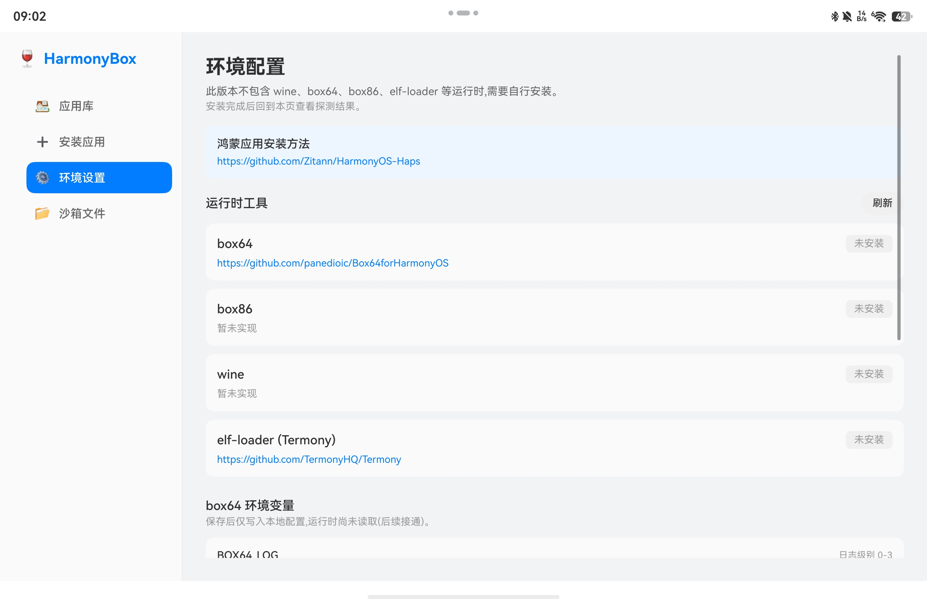Tap the network speed B/s indicator
This screenshot has height=604, width=927.
[x=862, y=16]
